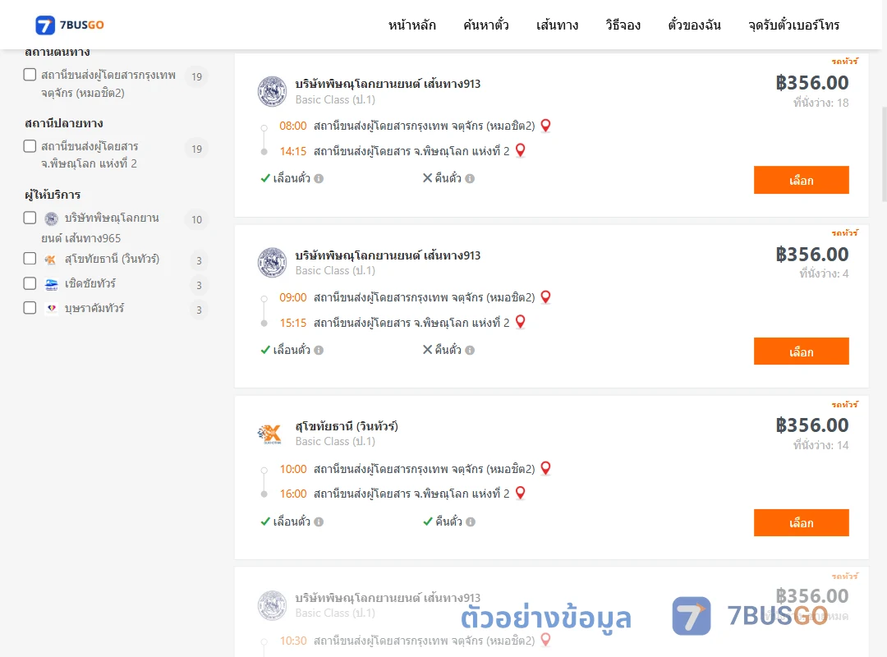The image size is (887, 657).
Task: Click ที่นั่งว่าง: 18 seat count text
Action: pyautogui.click(x=820, y=103)
